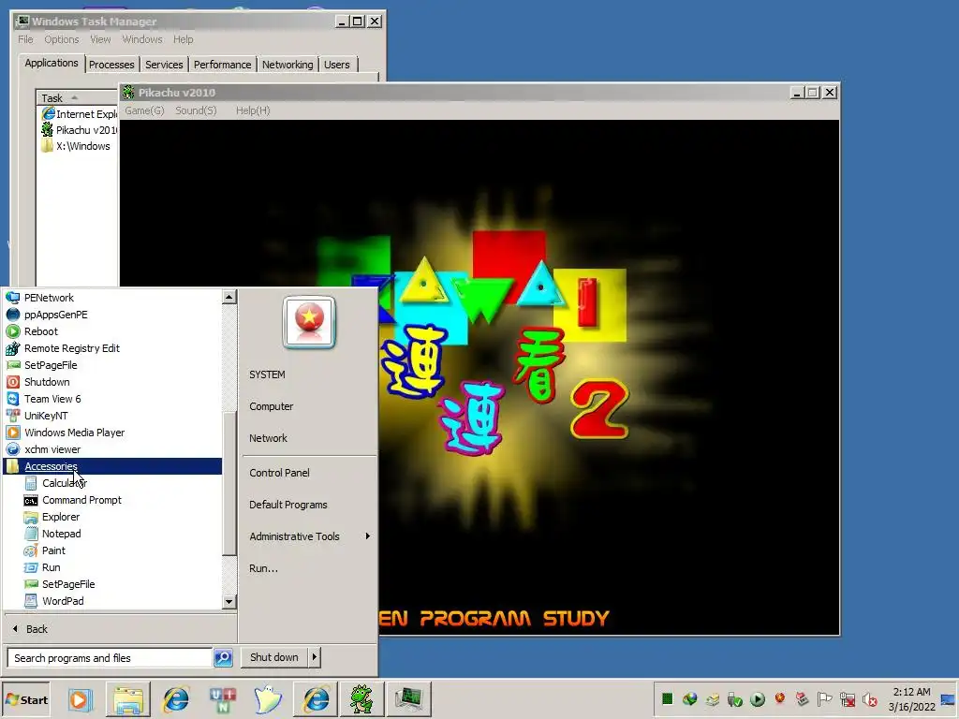
Task: Click the flag icon in the system tray
Action: (x=824, y=698)
